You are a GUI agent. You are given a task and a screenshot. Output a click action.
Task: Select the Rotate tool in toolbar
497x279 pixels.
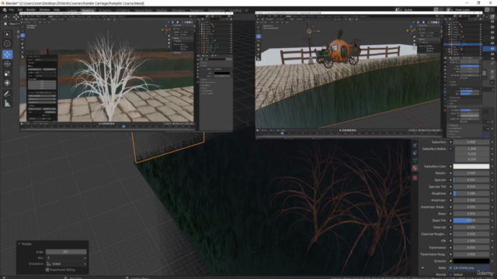pos(7,64)
